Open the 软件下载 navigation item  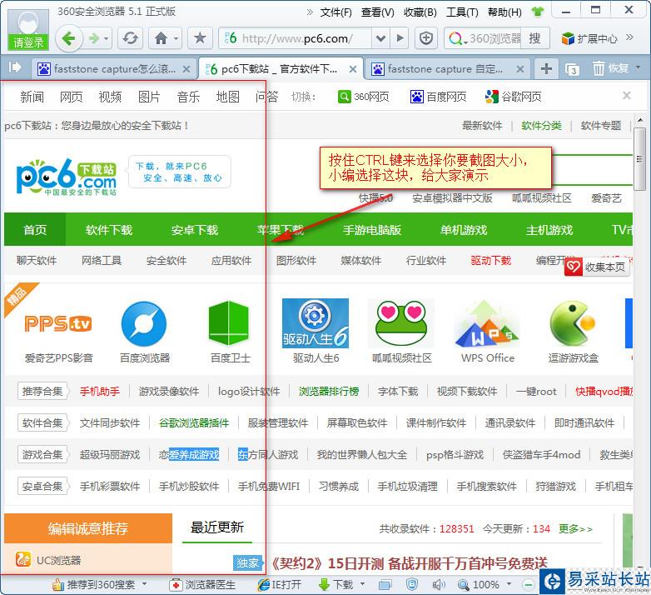109,230
